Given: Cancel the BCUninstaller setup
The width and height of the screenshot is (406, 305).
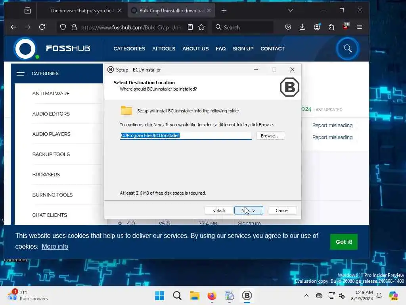Looking at the screenshot, I should click(282, 210).
